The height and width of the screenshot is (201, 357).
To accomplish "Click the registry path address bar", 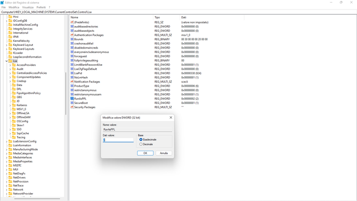I will (x=178, y=12).
